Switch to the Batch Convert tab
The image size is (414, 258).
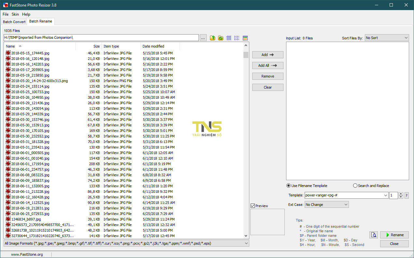[x=14, y=21]
